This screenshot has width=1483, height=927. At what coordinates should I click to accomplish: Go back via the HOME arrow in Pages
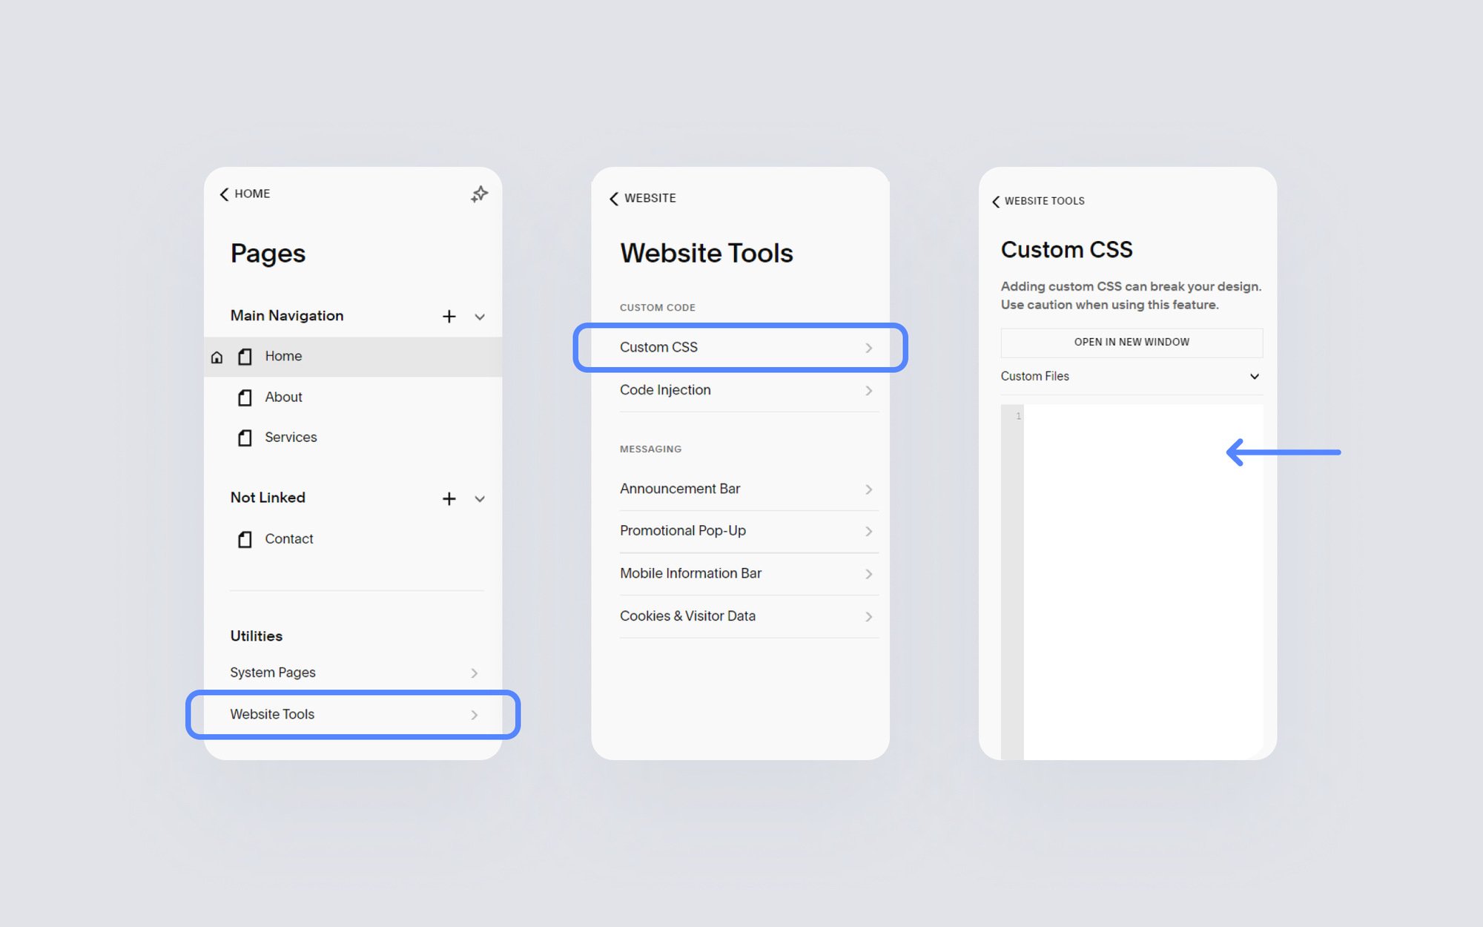[224, 194]
